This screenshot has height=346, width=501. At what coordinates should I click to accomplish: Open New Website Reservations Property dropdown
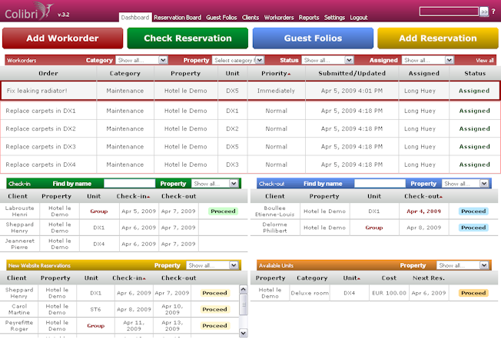tap(213, 265)
